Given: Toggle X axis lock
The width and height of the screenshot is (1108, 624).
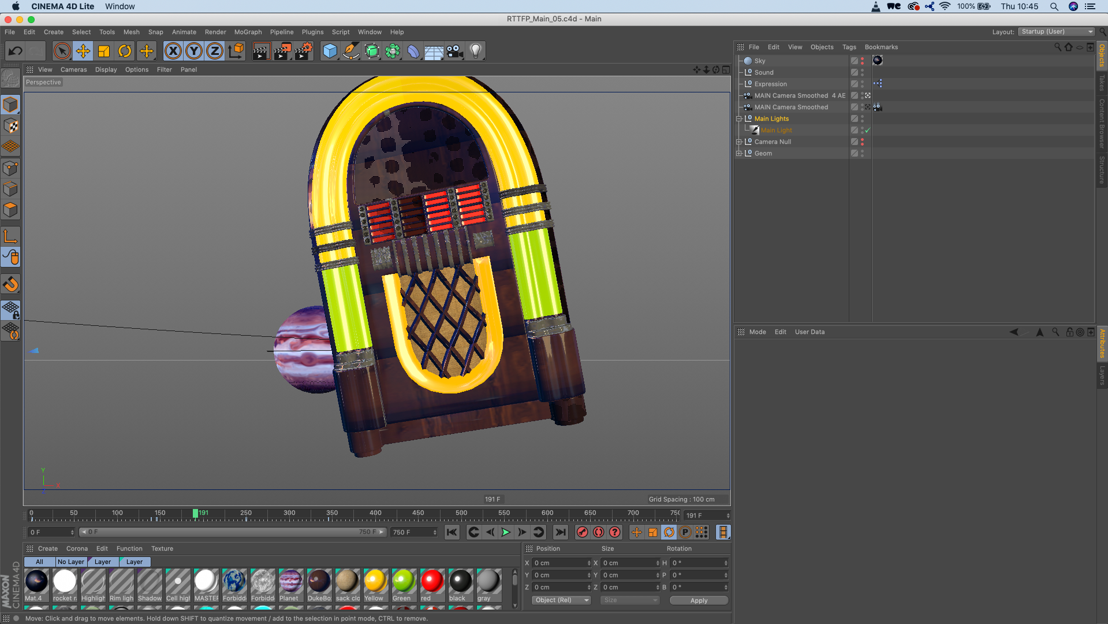Looking at the screenshot, I should pos(173,51).
